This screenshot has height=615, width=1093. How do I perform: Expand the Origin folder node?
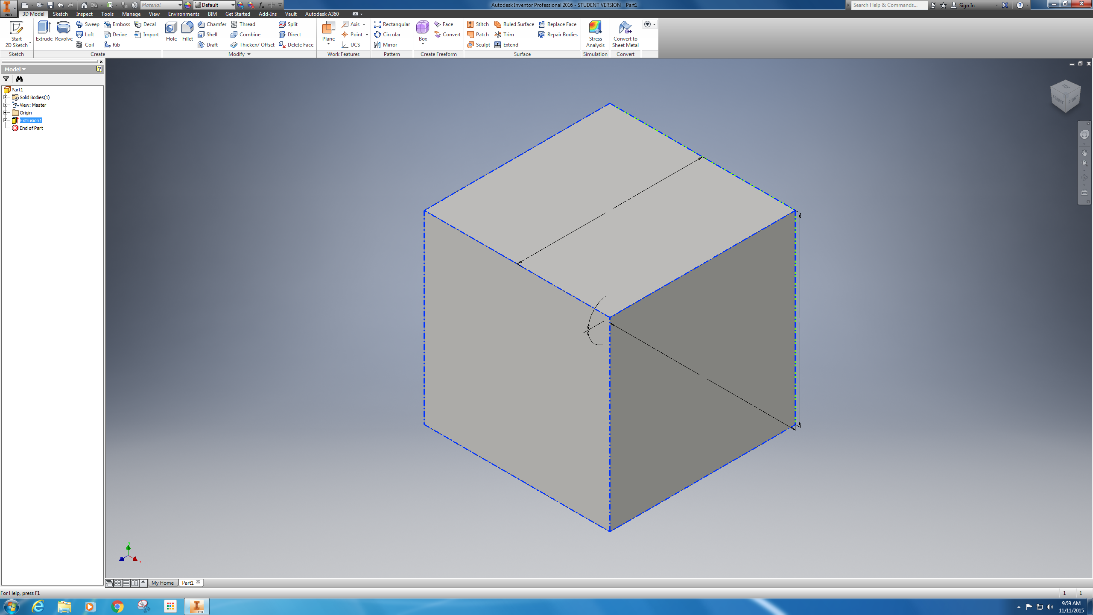[6, 113]
